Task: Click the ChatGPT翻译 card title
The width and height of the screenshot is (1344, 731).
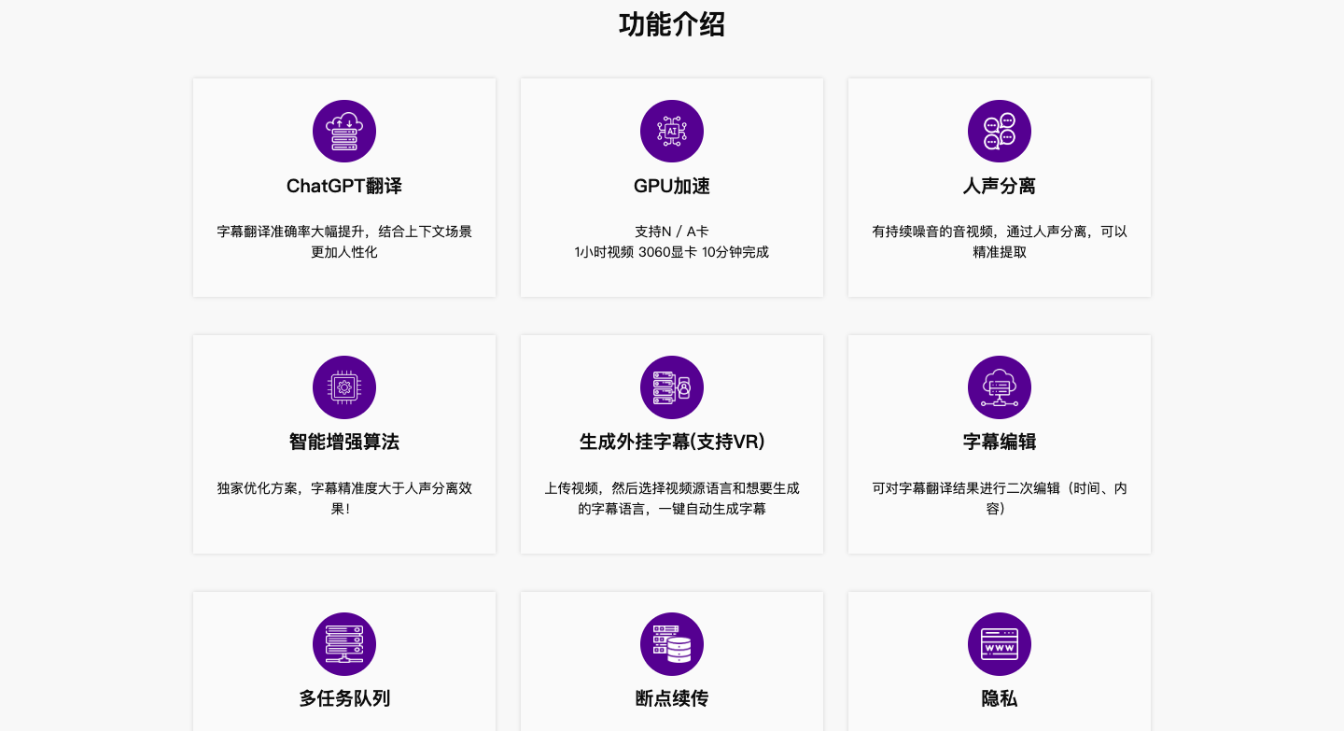Action: coord(344,186)
